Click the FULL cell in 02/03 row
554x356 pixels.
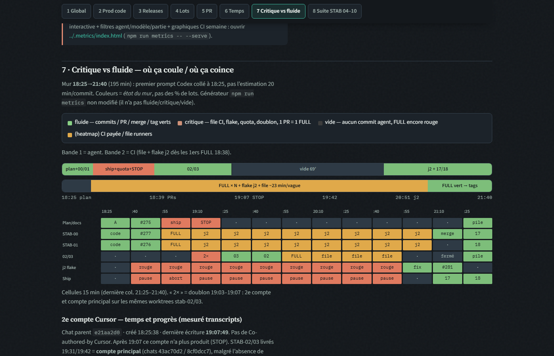[296, 256]
